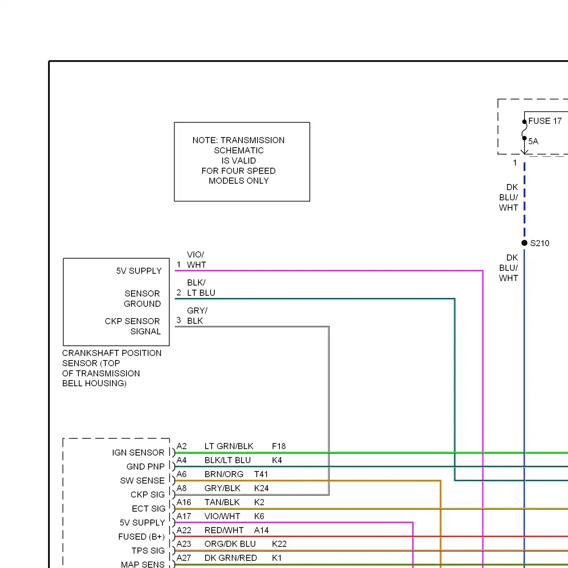This screenshot has width=568, height=568.
Task: Click CKP SENSOR SIGNAL text
Action: (x=133, y=326)
